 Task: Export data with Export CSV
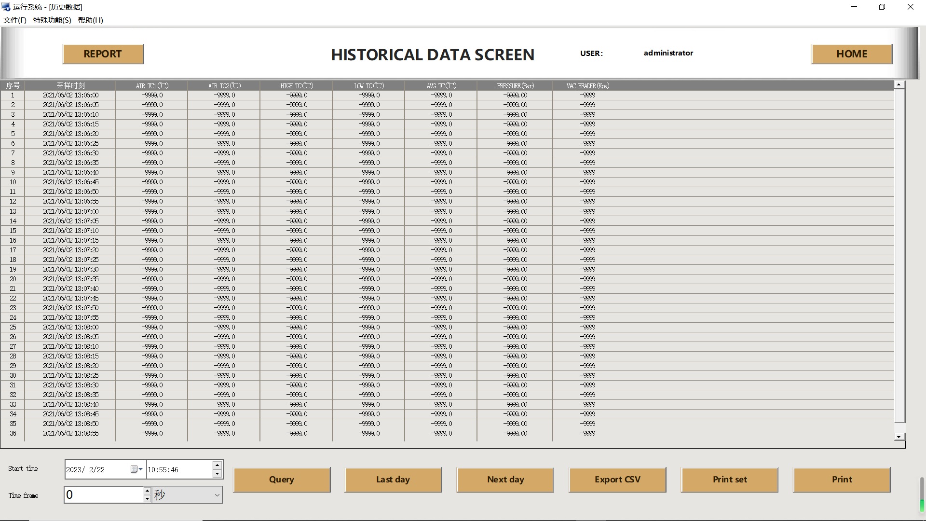[617, 480]
